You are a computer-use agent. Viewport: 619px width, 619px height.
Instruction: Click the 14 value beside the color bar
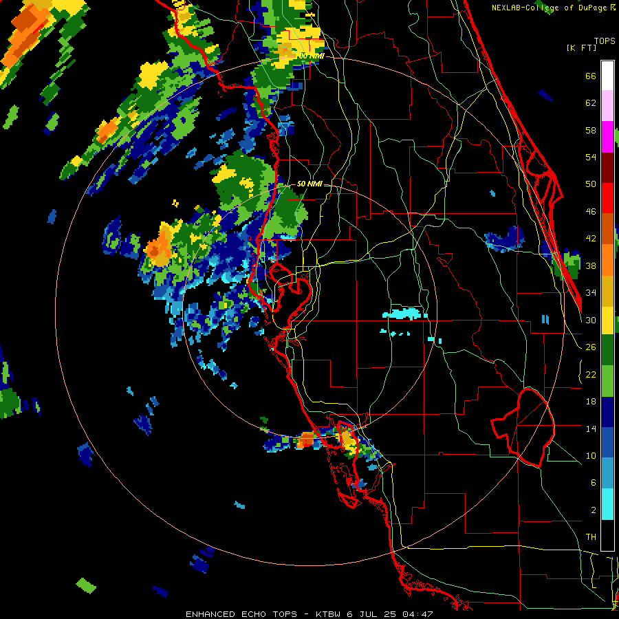(x=591, y=428)
